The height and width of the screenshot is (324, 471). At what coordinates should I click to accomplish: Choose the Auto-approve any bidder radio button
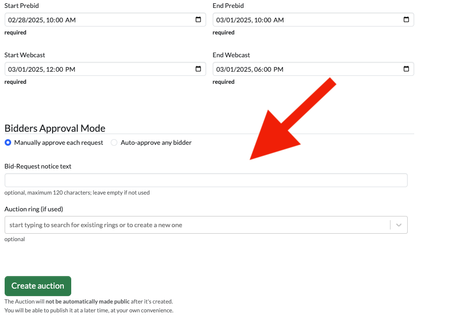(114, 142)
